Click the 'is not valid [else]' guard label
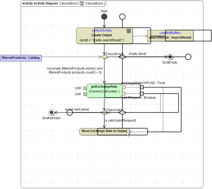This screenshot has height=189, width=212. (77, 109)
